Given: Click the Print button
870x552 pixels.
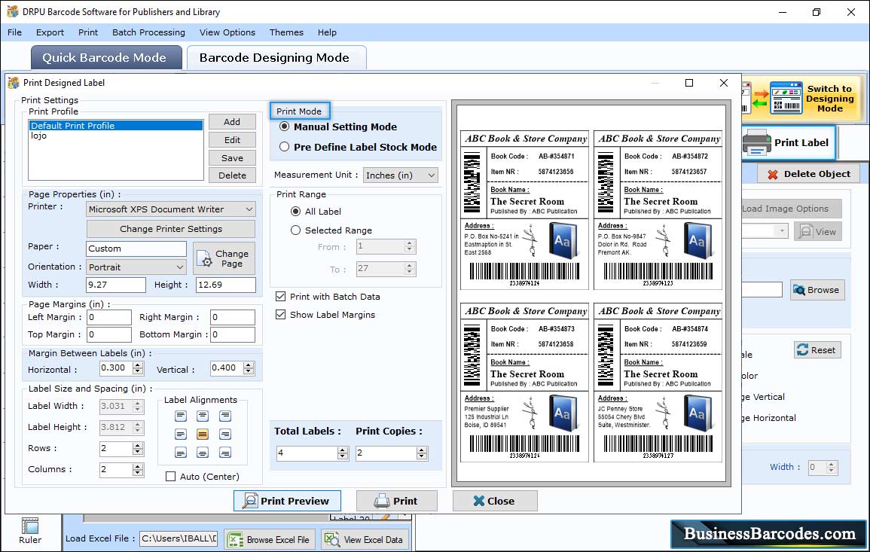Looking at the screenshot, I should pos(397,501).
